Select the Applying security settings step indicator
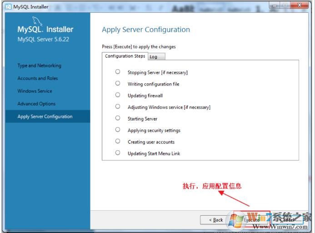Screen dimensions: 315x233 coord(118,130)
